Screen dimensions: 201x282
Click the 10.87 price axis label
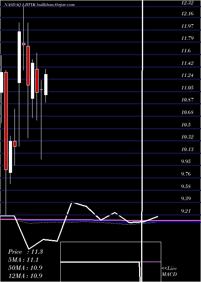[x=187, y=100]
